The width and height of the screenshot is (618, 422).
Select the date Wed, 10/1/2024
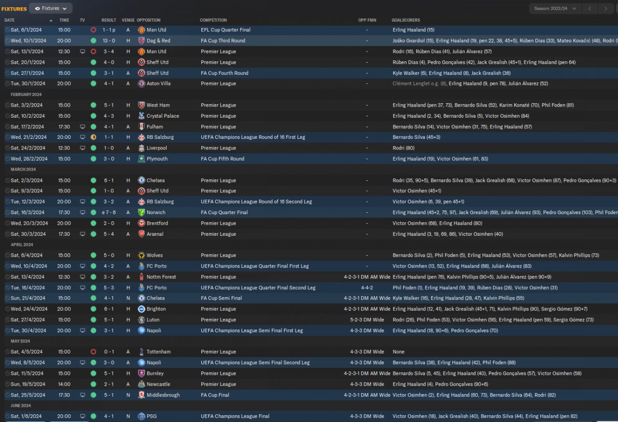tap(28, 41)
